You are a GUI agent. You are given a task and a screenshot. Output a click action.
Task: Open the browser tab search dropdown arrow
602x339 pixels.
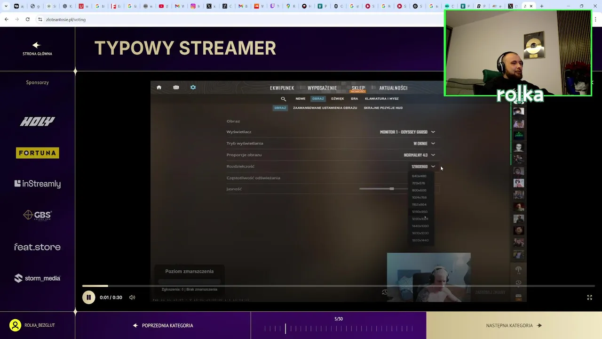[6, 6]
